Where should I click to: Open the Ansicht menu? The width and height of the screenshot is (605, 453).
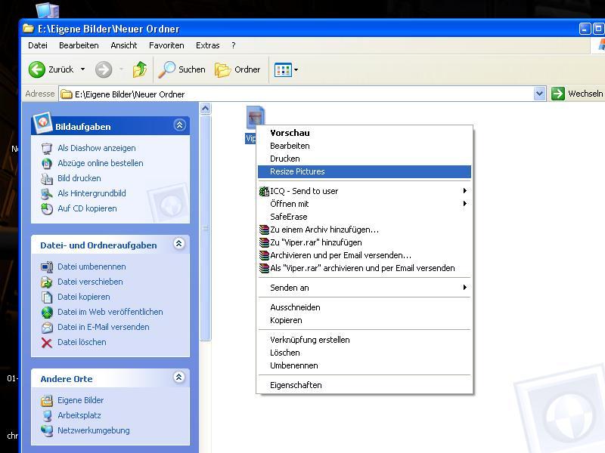(x=124, y=45)
